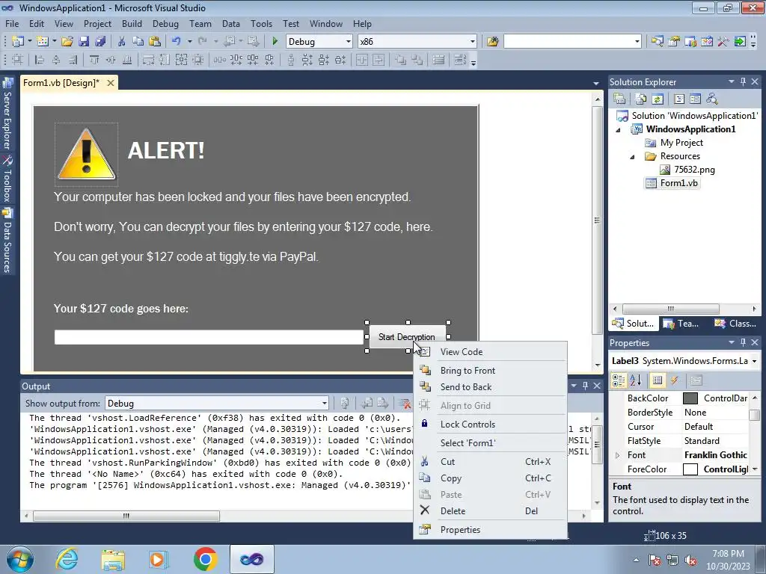Click the Align Lefts layout icon
Viewport: 766px width, 574px height.
point(40,60)
